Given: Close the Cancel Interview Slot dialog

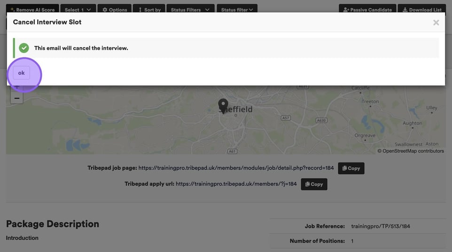Looking at the screenshot, I should pyautogui.click(x=436, y=23).
